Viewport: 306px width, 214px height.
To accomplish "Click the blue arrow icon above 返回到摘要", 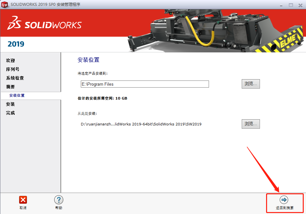I will point(284,200).
